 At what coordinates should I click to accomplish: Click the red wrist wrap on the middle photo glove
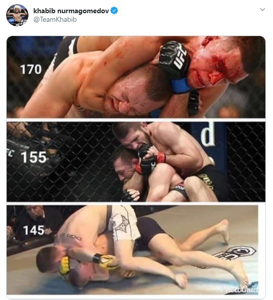tap(162, 157)
